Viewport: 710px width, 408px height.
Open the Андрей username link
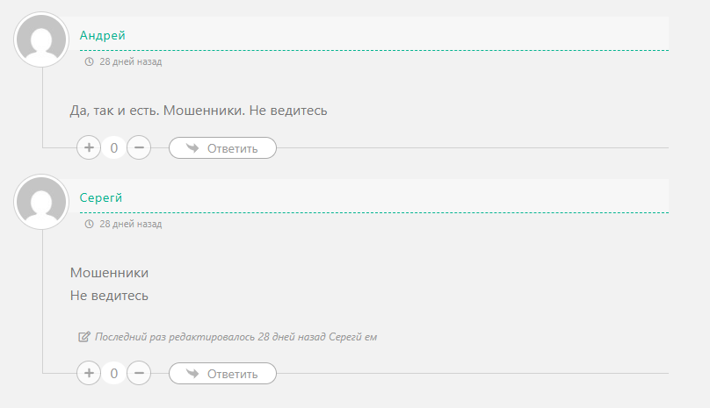(x=102, y=35)
